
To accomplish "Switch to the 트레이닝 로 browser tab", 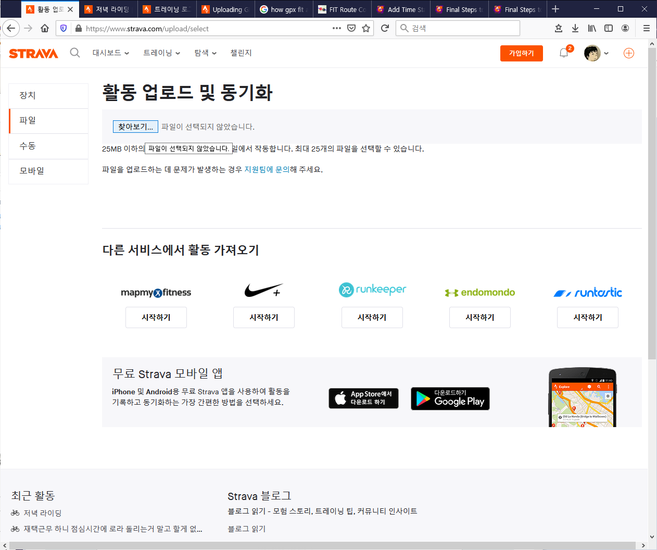I will (x=167, y=9).
